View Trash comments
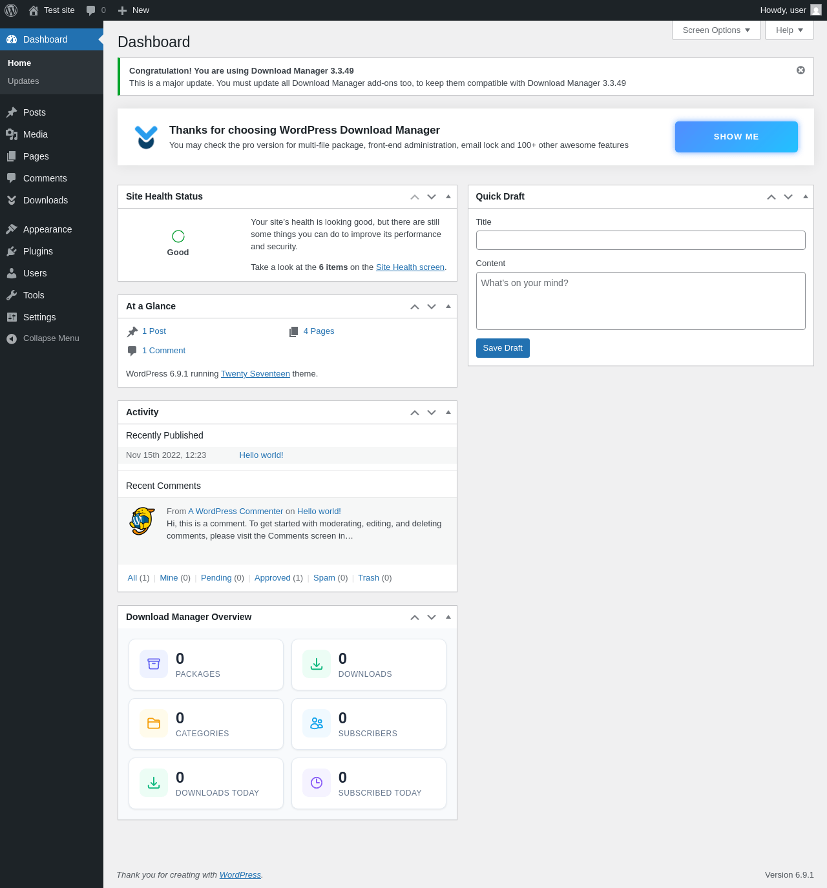The image size is (827, 888). click(368, 578)
